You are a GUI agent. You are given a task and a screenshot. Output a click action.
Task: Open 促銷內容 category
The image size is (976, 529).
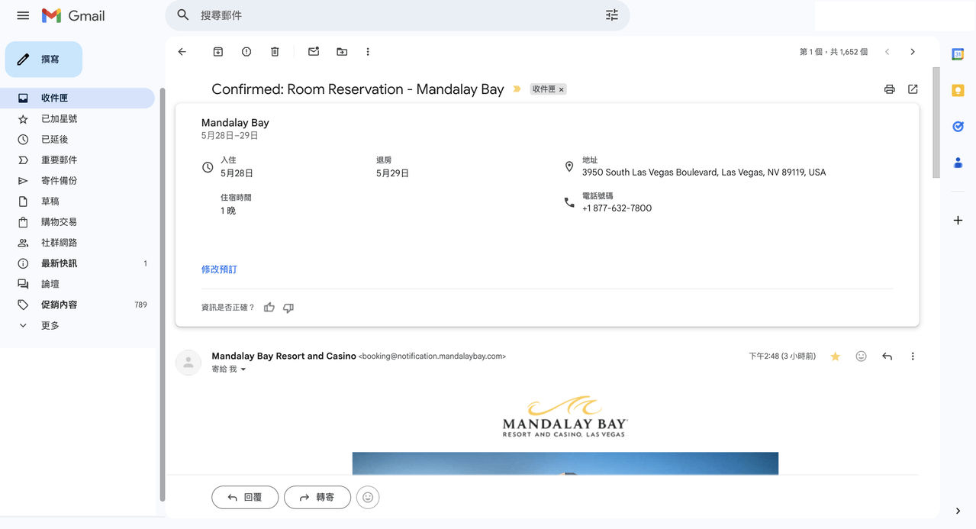point(77,305)
